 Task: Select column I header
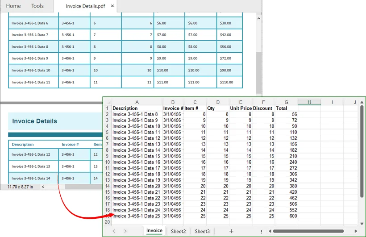[x=332, y=102]
